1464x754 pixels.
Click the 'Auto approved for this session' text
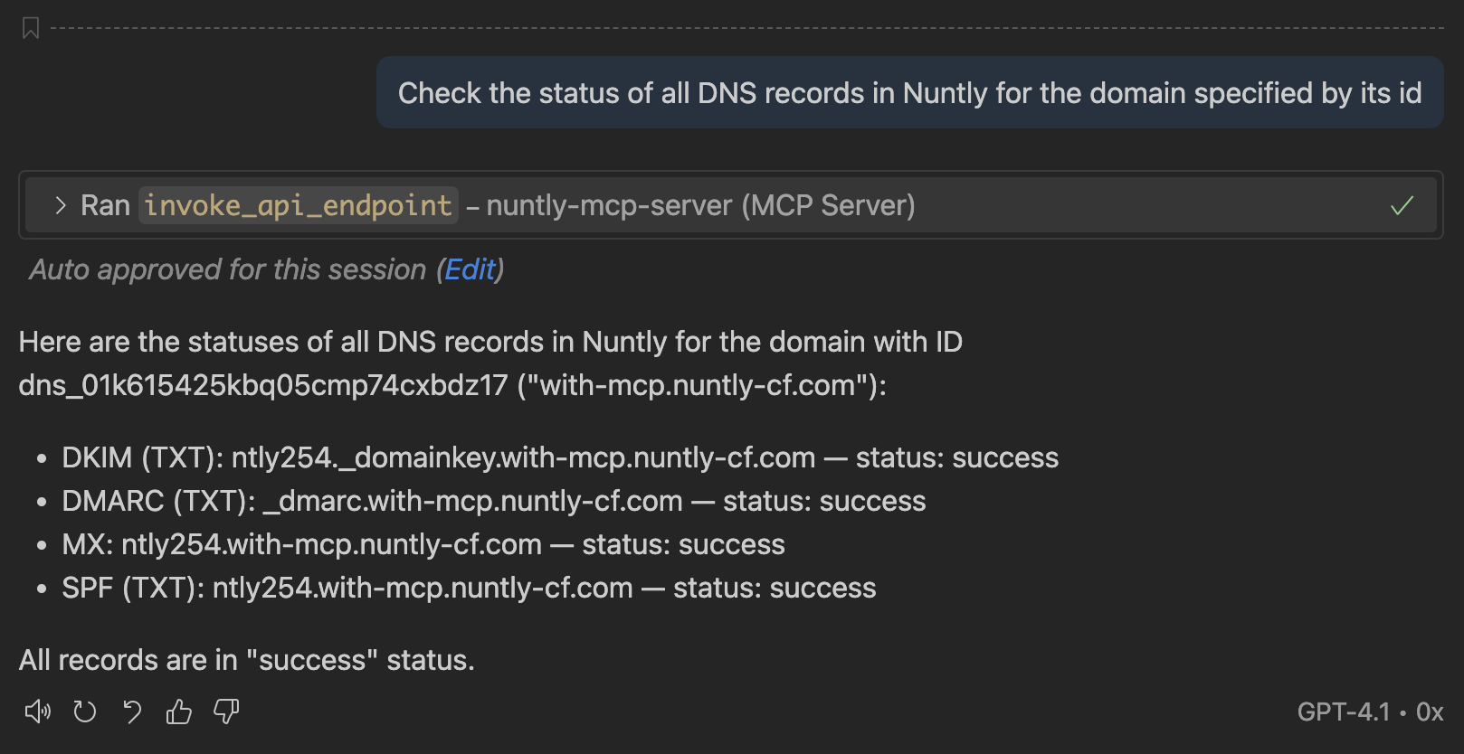(x=228, y=269)
